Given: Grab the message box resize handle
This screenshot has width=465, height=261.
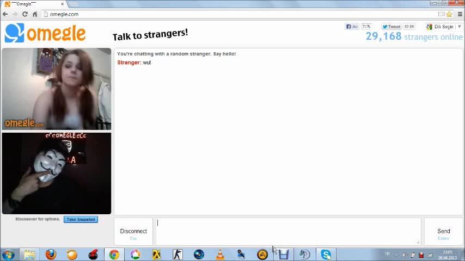Looking at the screenshot, I should [x=418, y=243].
